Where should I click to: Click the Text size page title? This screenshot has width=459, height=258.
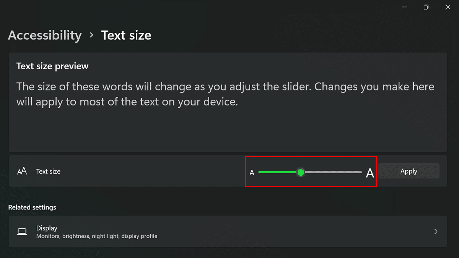pos(126,35)
